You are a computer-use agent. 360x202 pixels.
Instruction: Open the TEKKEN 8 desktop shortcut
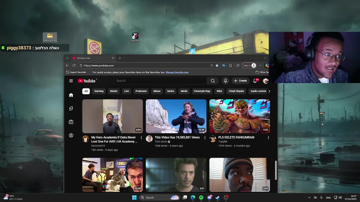[x=135, y=38]
